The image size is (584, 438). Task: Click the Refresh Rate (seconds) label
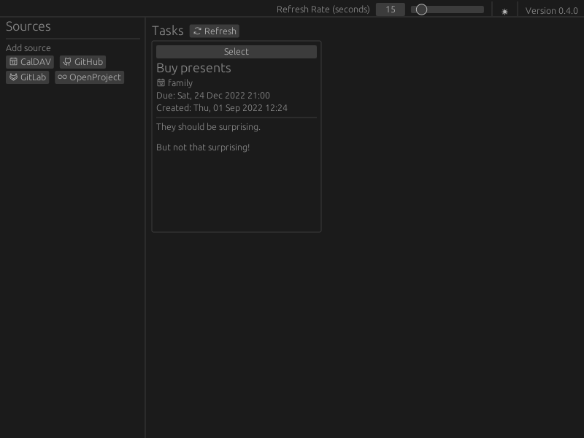click(323, 9)
